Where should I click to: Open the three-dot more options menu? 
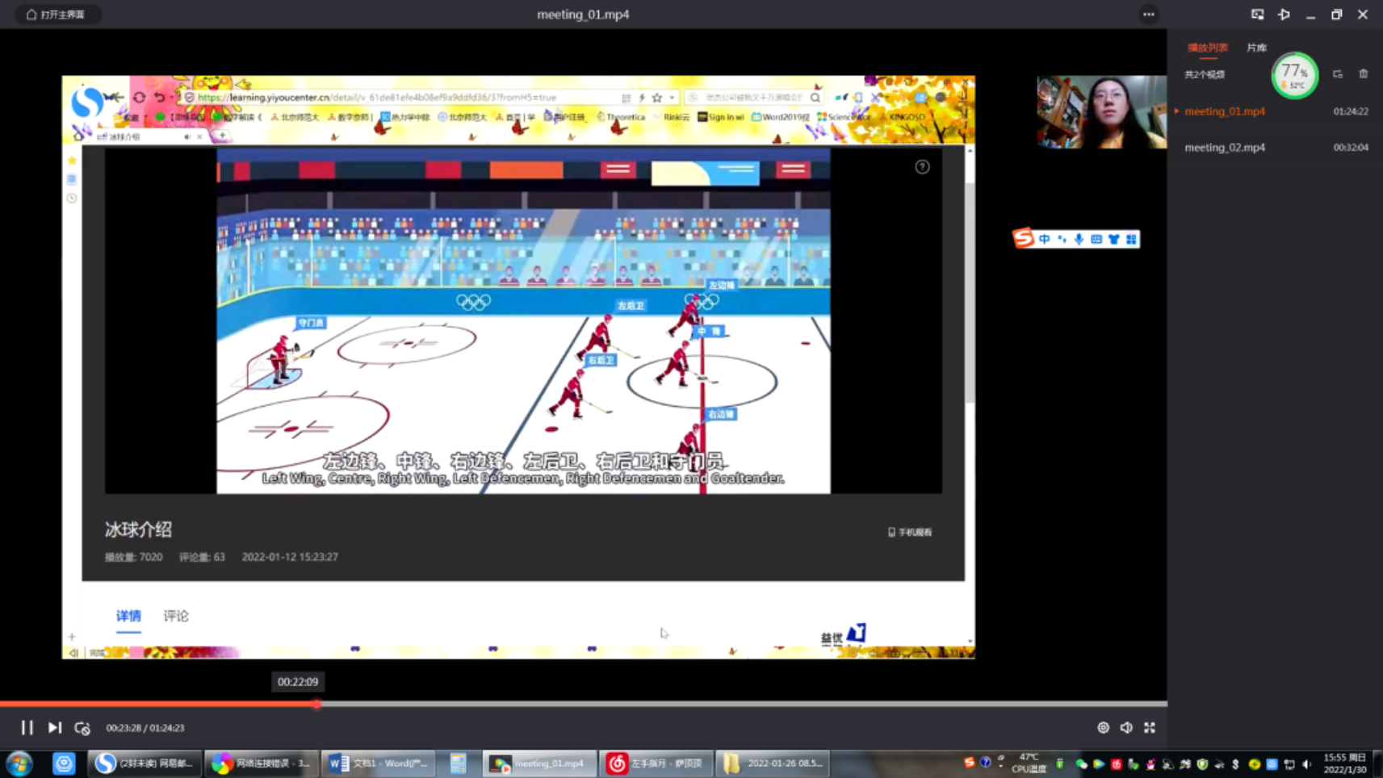[x=1148, y=15]
